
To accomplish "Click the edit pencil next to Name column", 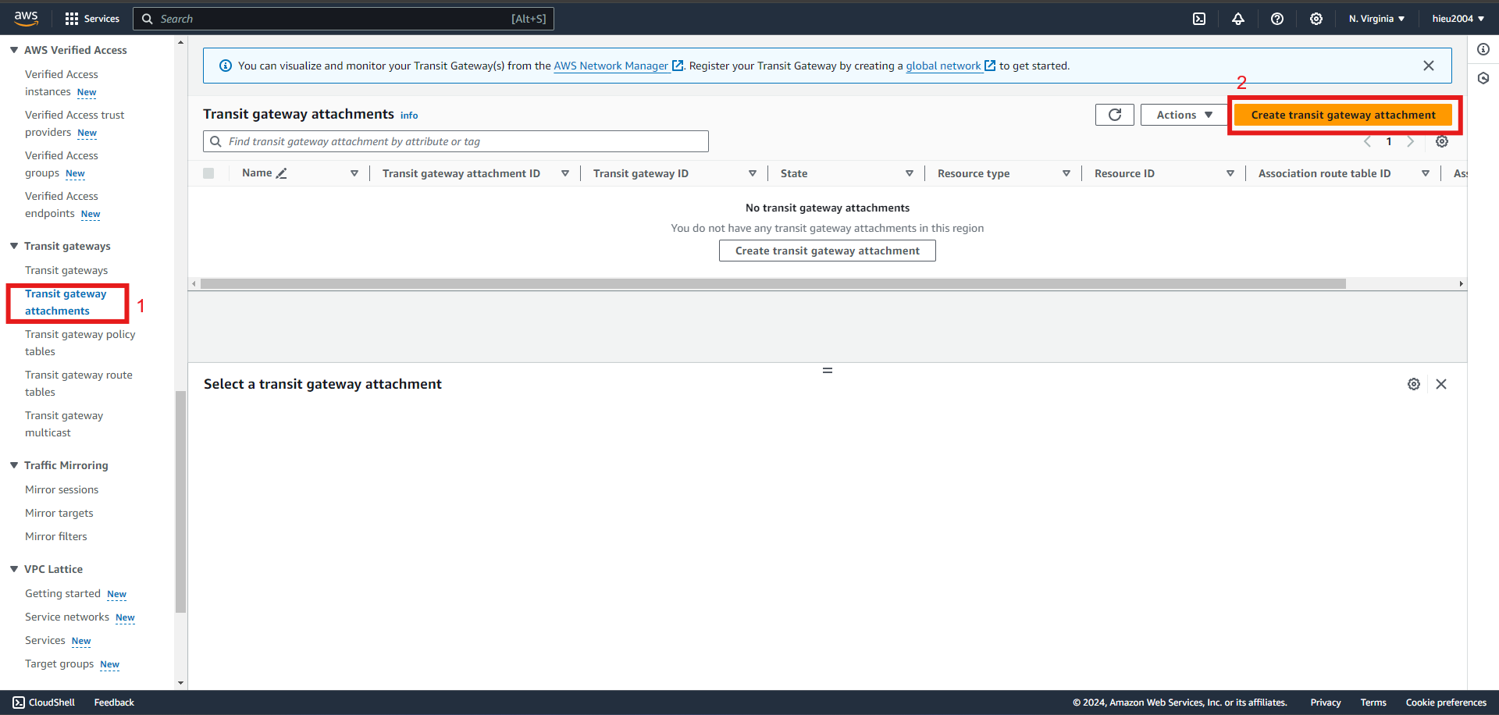I will [x=282, y=173].
